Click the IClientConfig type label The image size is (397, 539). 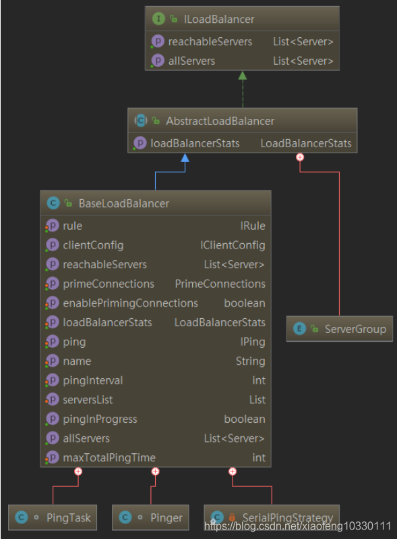[x=233, y=245]
